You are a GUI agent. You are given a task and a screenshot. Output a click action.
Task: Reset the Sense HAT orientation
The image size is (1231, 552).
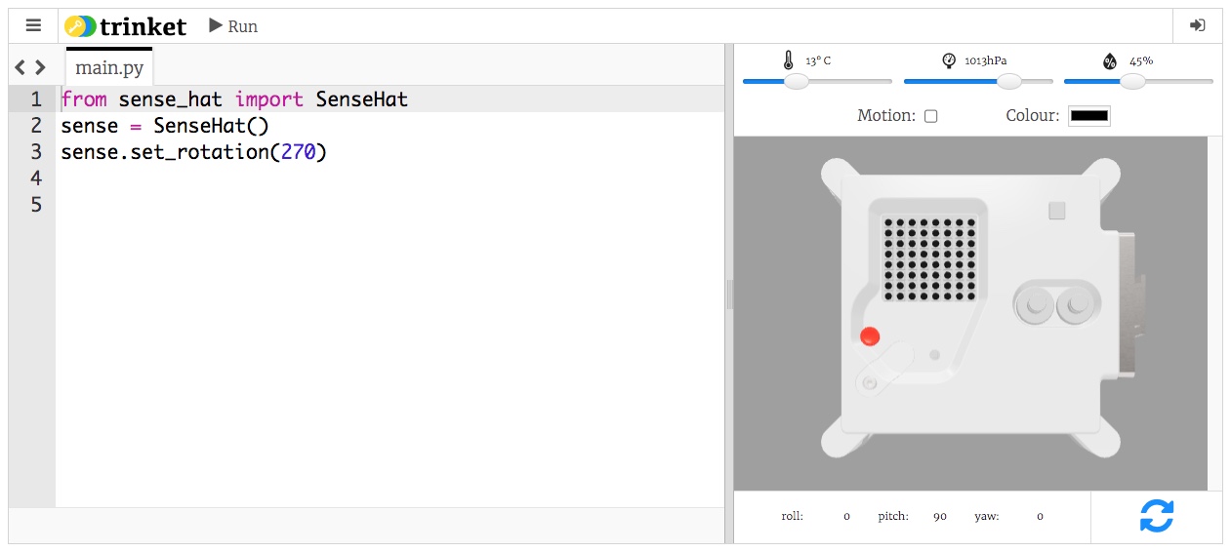pyautogui.click(x=1157, y=516)
